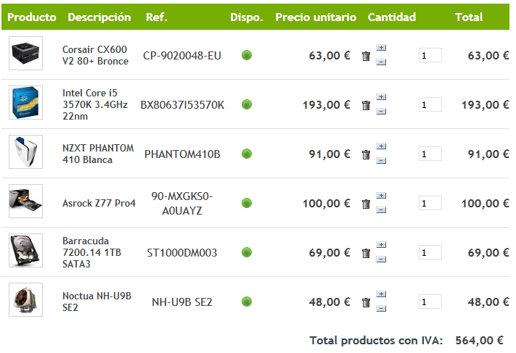Viewport: 516px width, 353px height.
Task: Reduce Noctua NH-U9B quantity with minus
Action: tap(382, 309)
